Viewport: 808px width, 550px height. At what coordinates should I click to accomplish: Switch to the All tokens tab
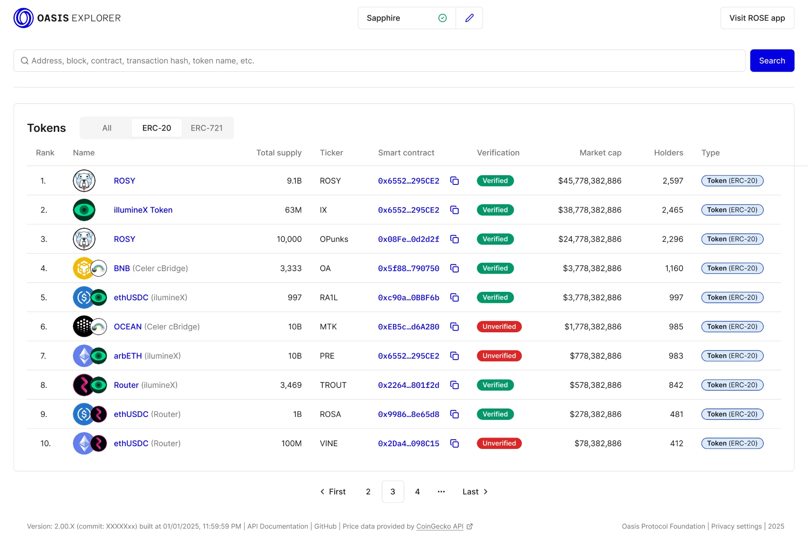pyautogui.click(x=107, y=128)
